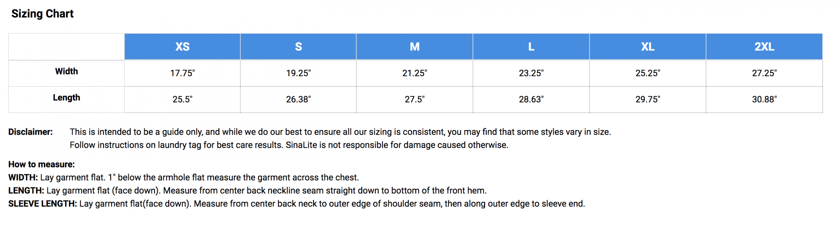This screenshot has height=226, width=838.
Task: Click the XS column header
Action: (x=182, y=47)
